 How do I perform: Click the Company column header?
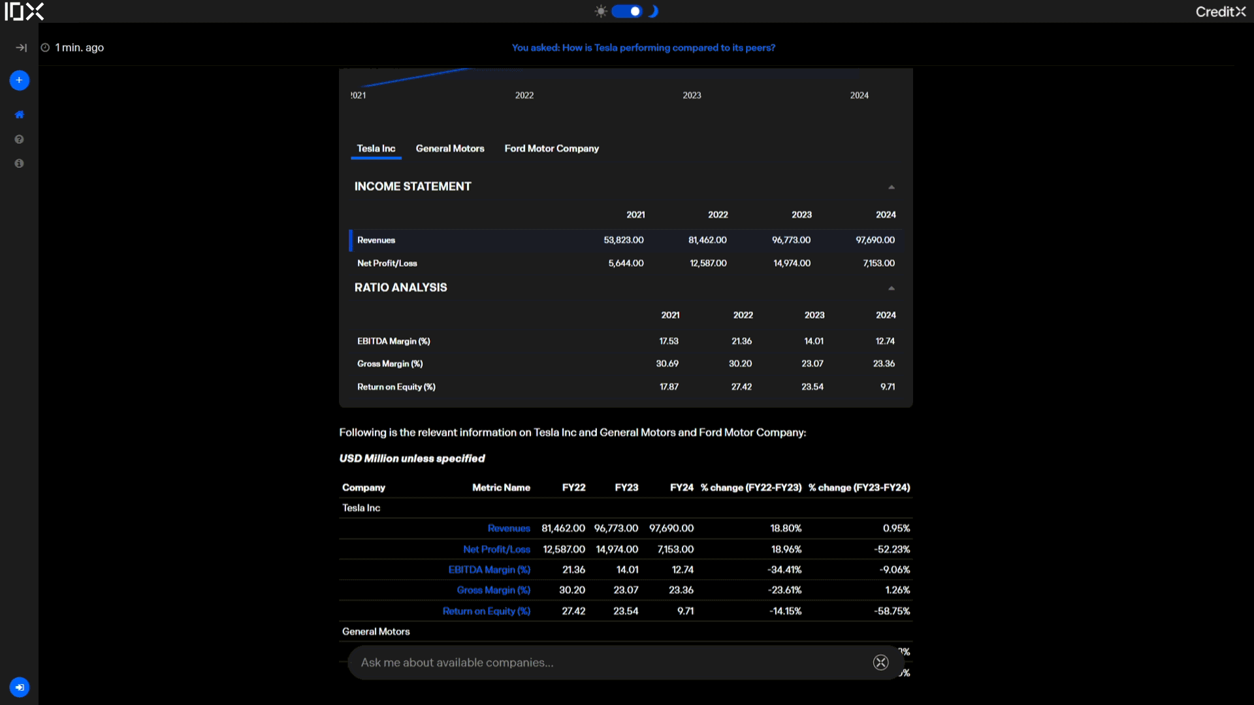363,488
